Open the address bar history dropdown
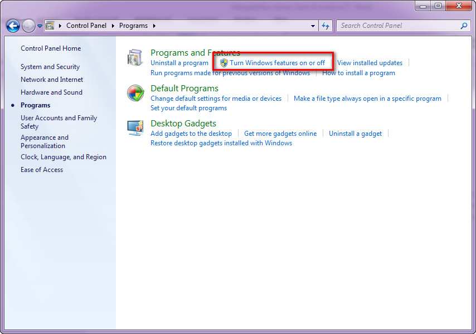Viewport: 476px width, 334px height. (313, 26)
